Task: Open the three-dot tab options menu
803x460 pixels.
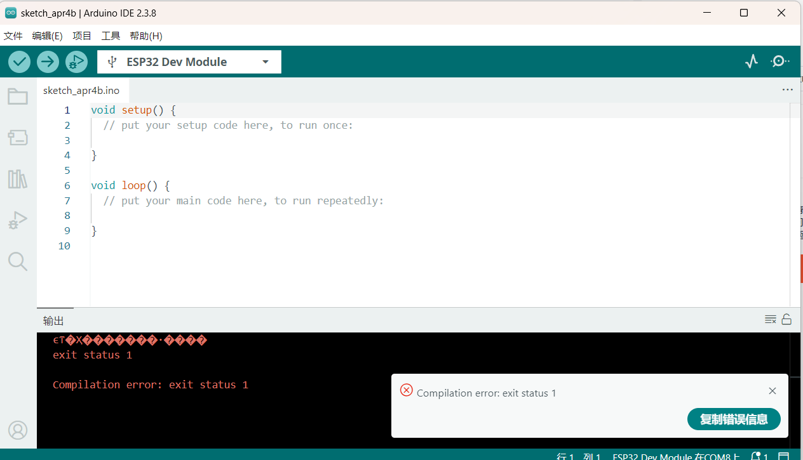Action: (x=788, y=90)
